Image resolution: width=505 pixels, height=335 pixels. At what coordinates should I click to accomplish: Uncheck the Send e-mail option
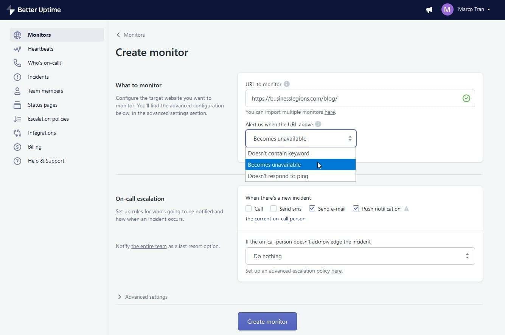(312, 208)
